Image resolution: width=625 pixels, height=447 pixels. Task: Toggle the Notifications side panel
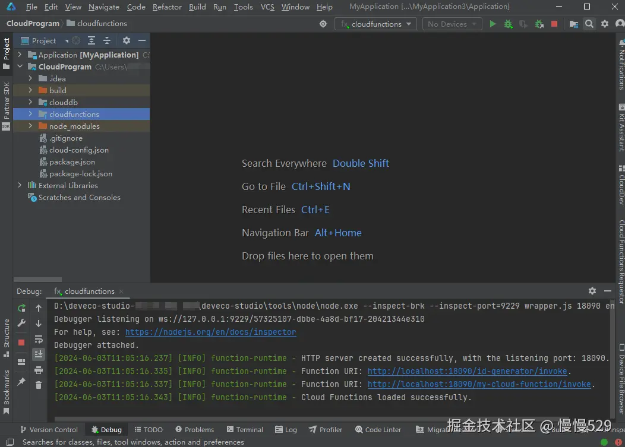point(621,65)
